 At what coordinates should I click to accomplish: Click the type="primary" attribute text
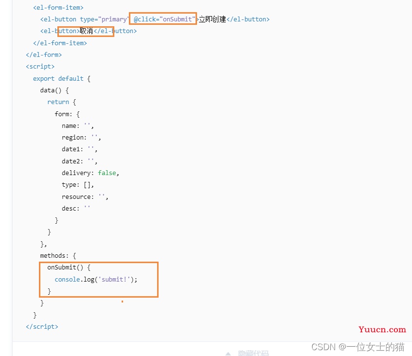point(104,19)
